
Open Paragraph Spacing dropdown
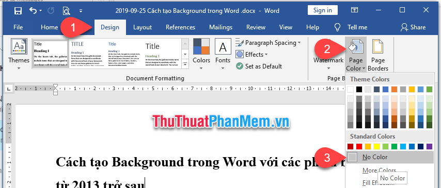click(x=268, y=43)
